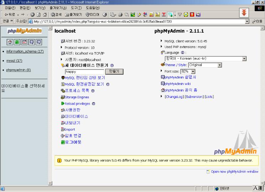Click the Reload privileges link
Image resolution: width=265 pixels, height=192 pixels.
[78, 104]
